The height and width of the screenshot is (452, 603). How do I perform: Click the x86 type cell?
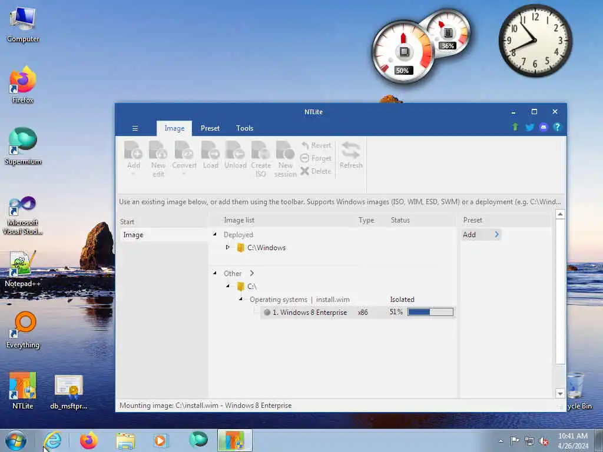tap(363, 313)
